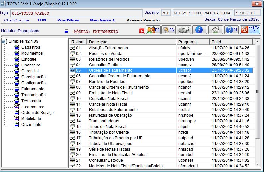
Task: Click the Configuração module icon
Action: pos(17,83)
